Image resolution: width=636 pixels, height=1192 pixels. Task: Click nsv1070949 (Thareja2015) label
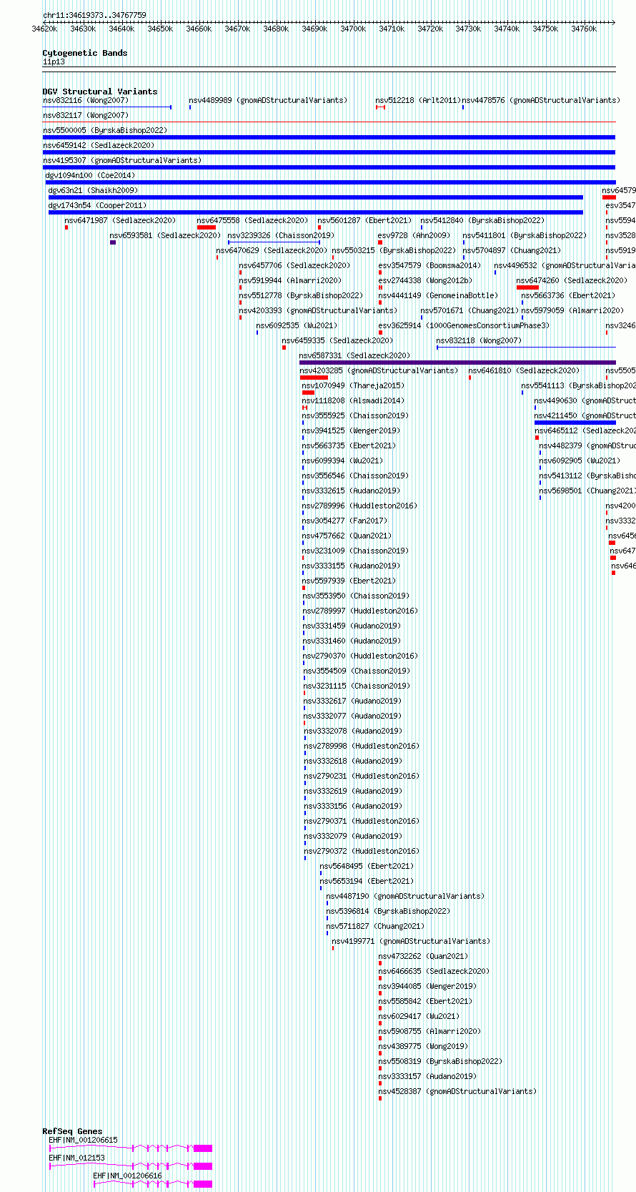click(353, 385)
